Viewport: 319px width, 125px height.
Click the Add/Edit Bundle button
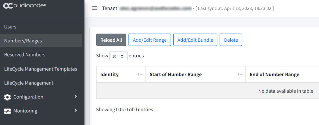[x=195, y=40]
